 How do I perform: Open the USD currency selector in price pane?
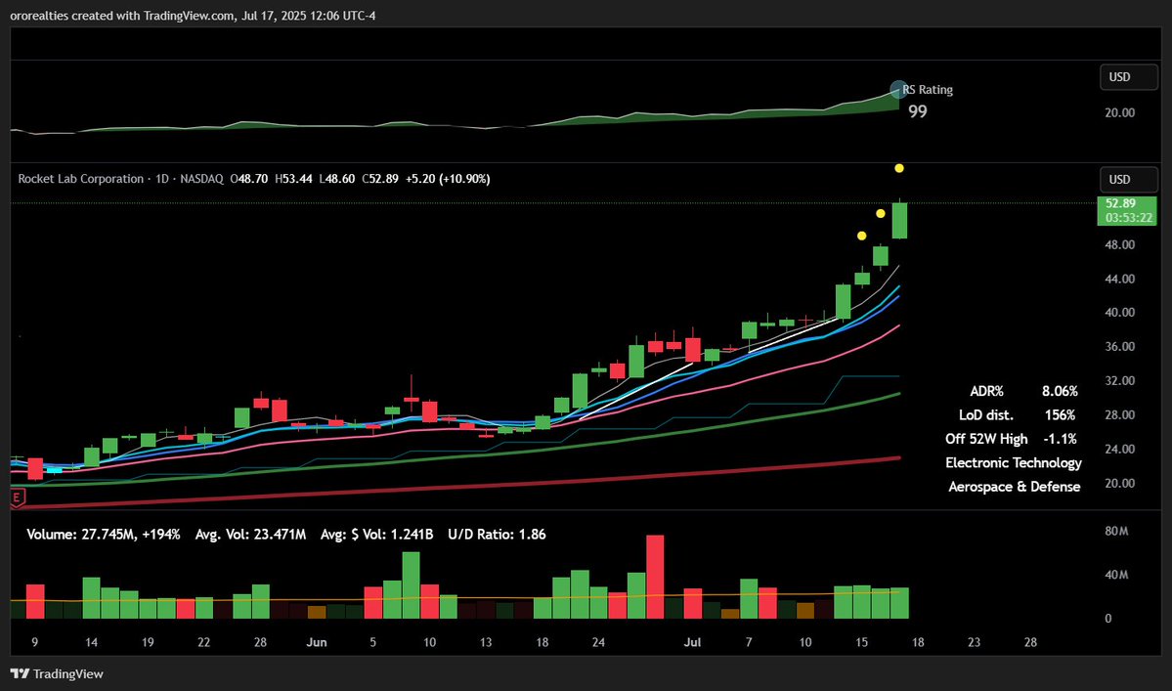(1128, 179)
